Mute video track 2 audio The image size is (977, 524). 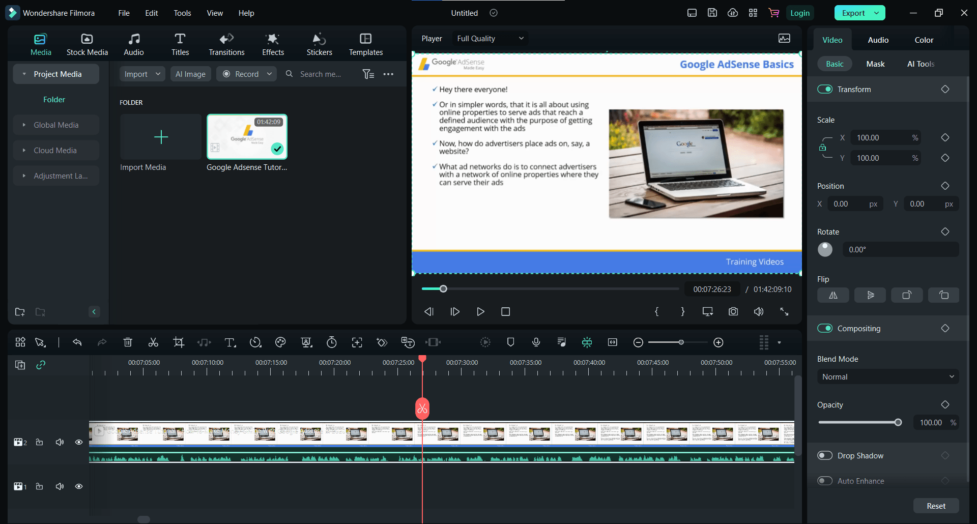tap(60, 442)
